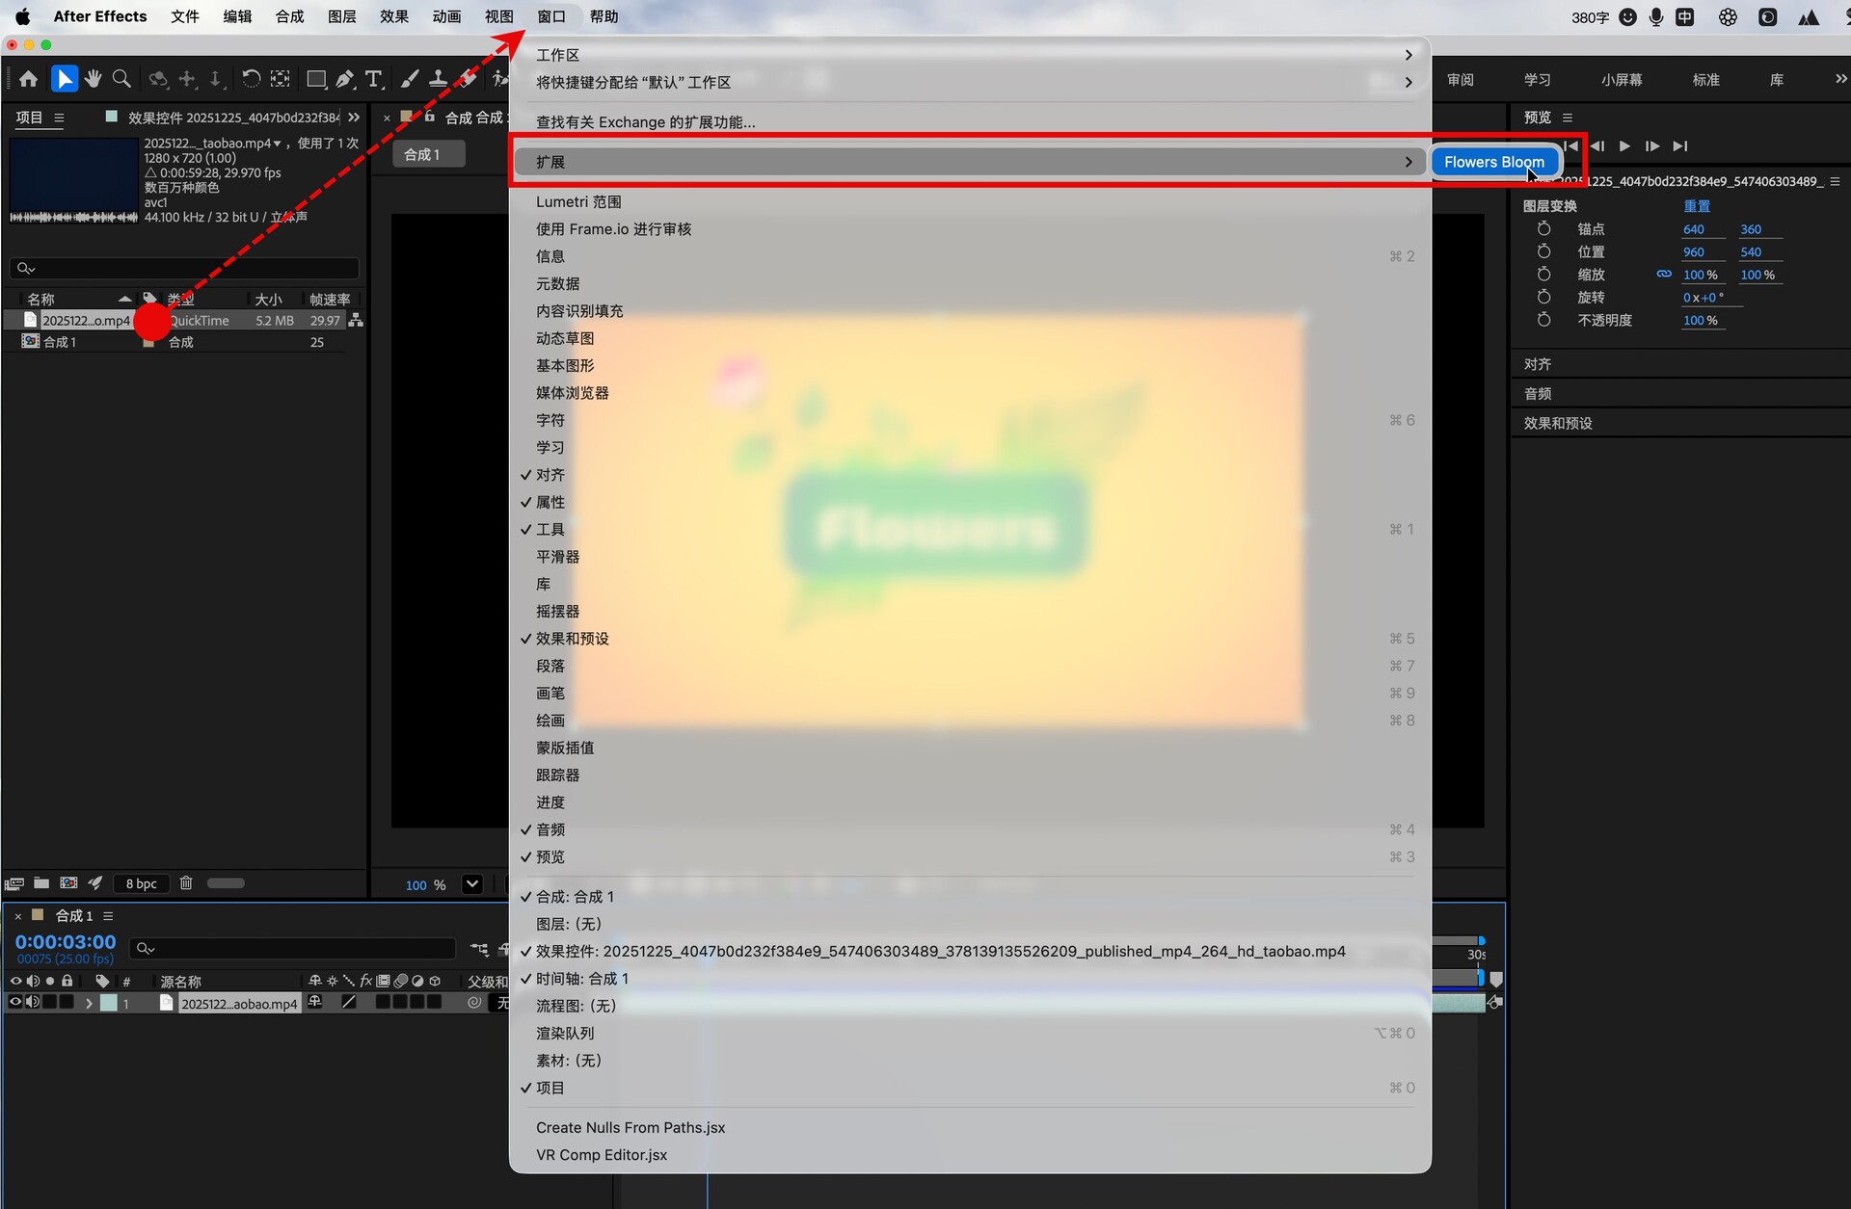The height and width of the screenshot is (1209, 1851).
Task: Click the 8 bpc color depth button
Action: pyautogui.click(x=141, y=883)
